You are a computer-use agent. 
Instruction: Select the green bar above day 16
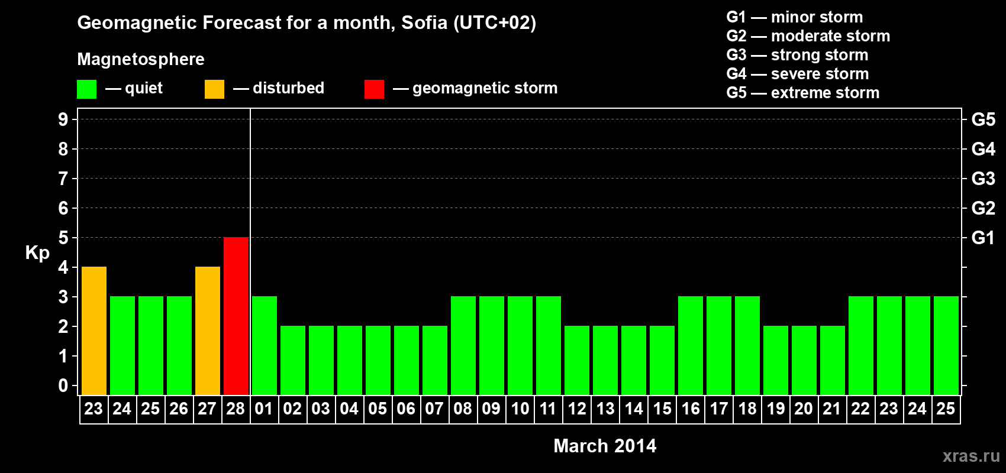point(691,345)
